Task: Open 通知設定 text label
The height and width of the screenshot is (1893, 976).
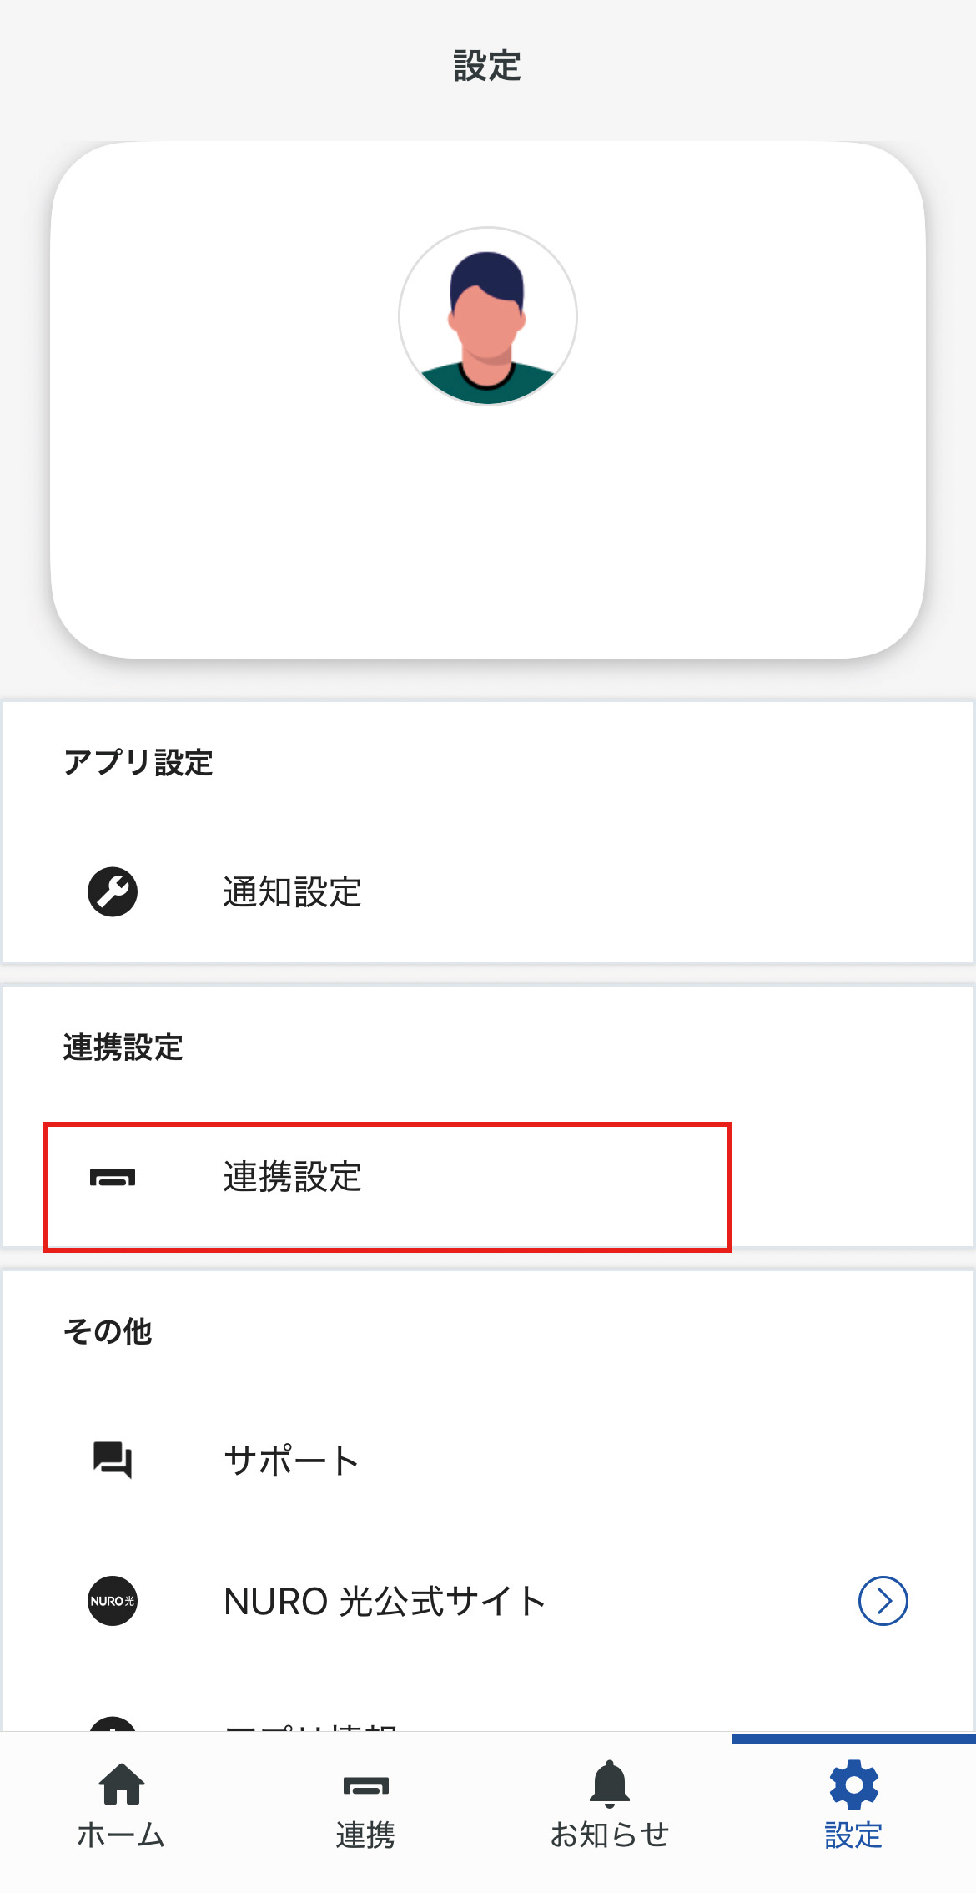Action: click(x=292, y=892)
